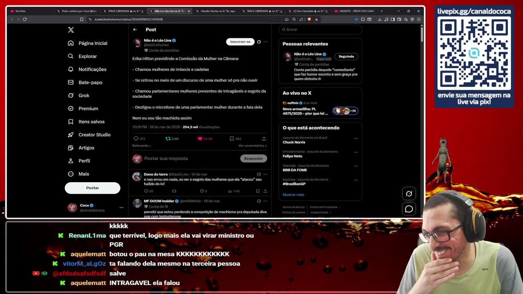
Task: Open Página Inicial in the sidebar
Action: point(88,43)
